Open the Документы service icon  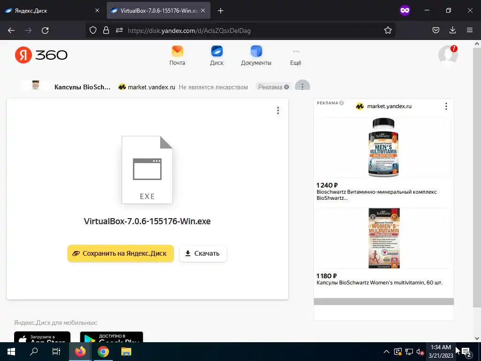pyautogui.click(x=256, y=55)
